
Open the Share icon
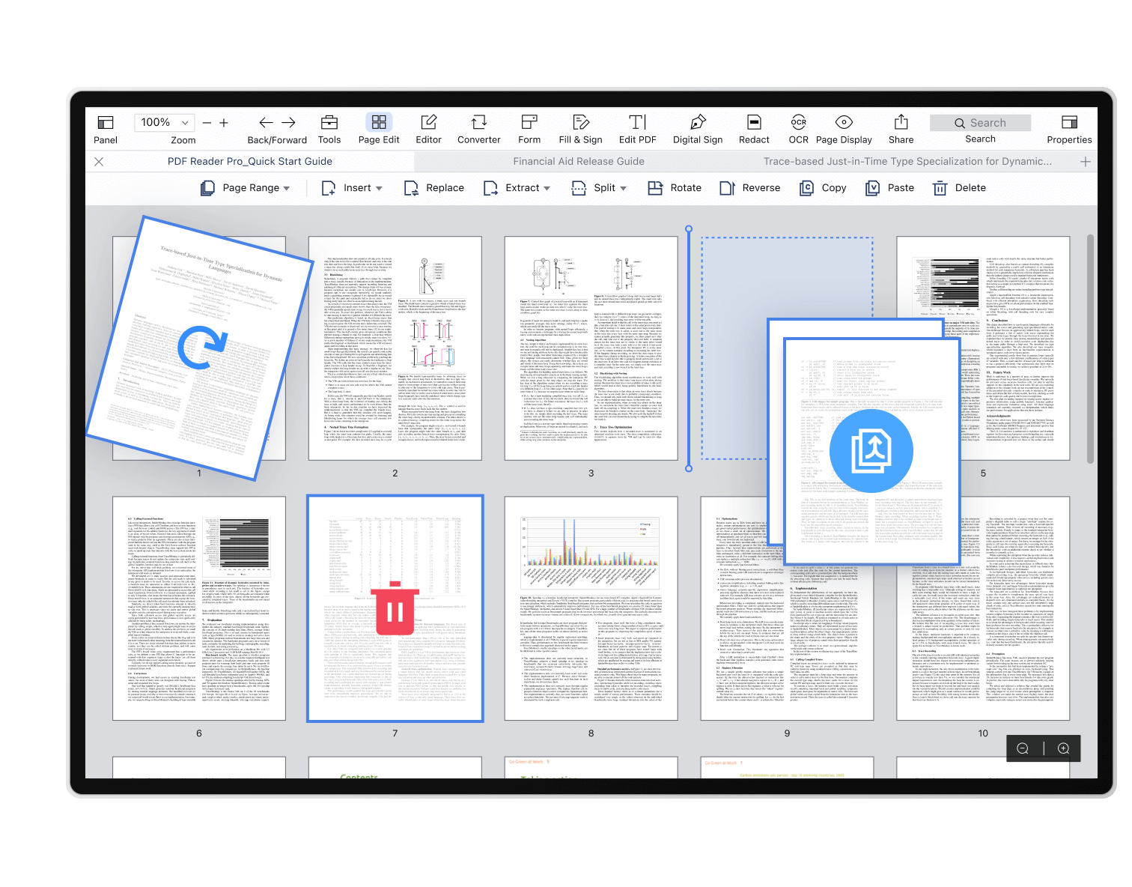901,123
